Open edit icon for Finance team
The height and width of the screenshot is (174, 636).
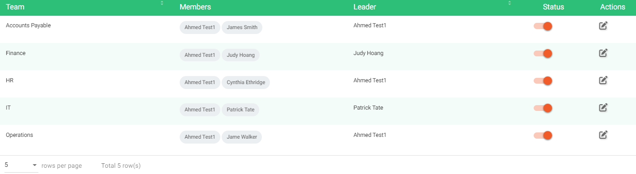pos(603,53)
